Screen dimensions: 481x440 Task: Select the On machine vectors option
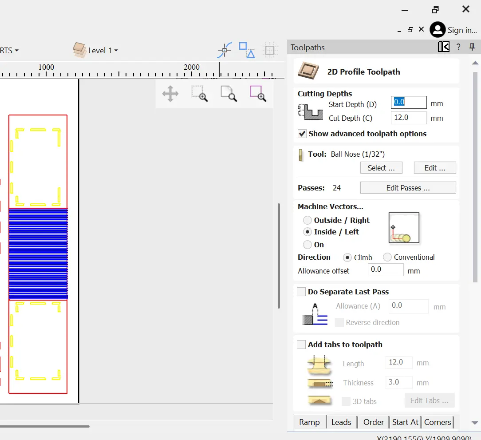tap(308, 245)
